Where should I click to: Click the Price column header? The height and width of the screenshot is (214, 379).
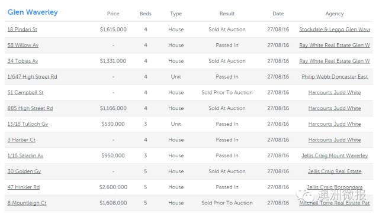(113, 14)
